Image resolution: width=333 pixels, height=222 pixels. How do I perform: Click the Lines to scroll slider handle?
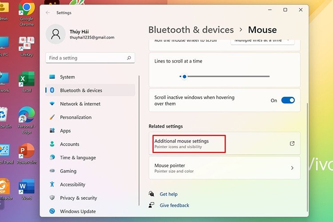coord(184,76)
